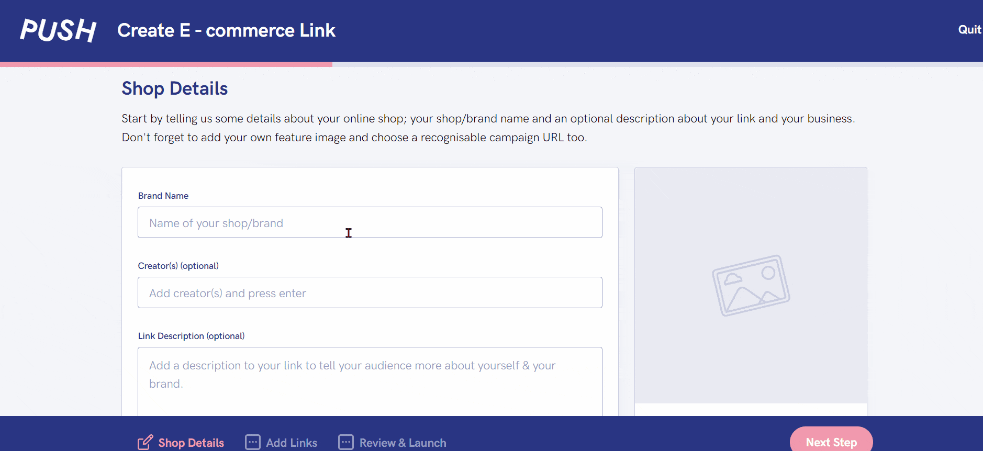Quit the link creation wizard
The width and height of the screenshot is (983, 451).
969,30
